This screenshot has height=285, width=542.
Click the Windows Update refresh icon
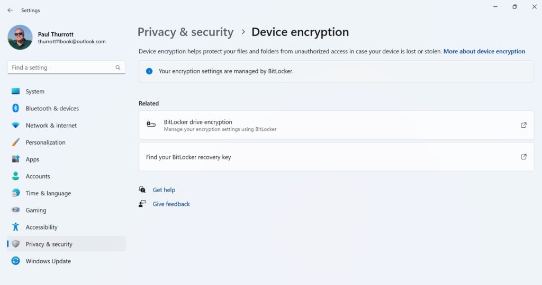coord(15,261)
